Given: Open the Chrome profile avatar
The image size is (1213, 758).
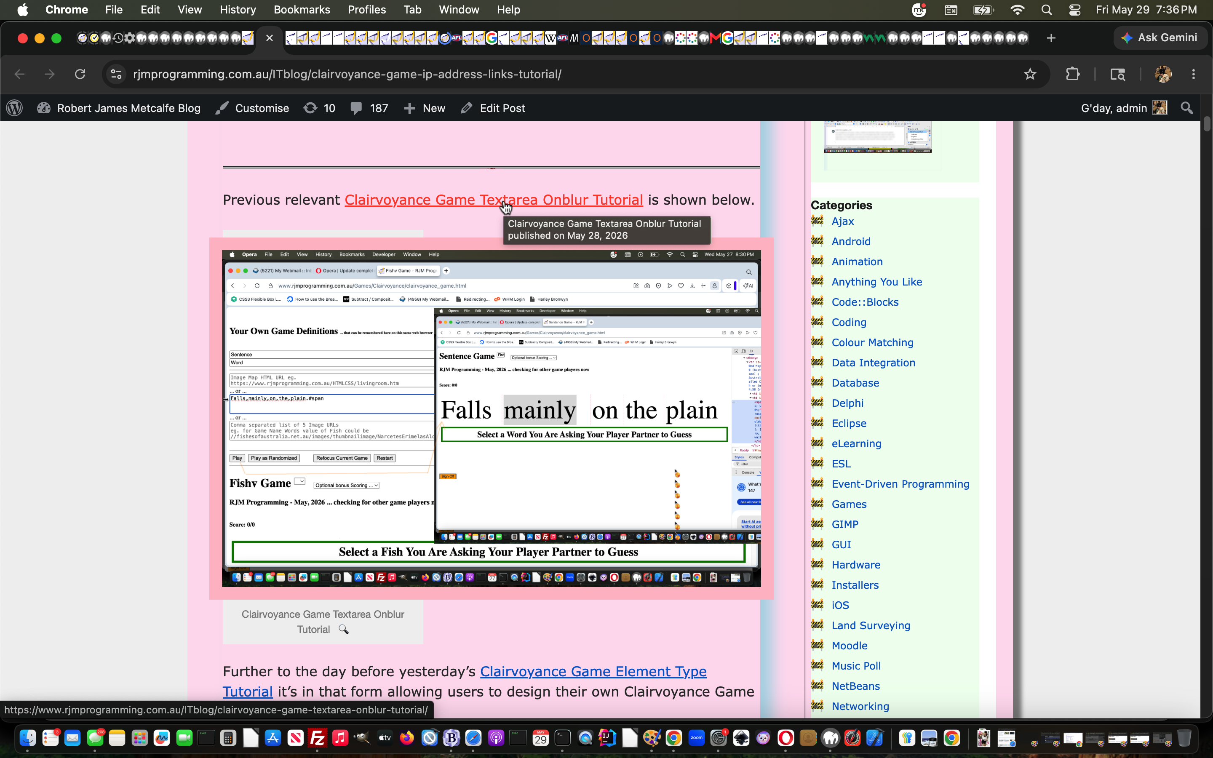Looking at the screenshot, I should pos(1163,74).
